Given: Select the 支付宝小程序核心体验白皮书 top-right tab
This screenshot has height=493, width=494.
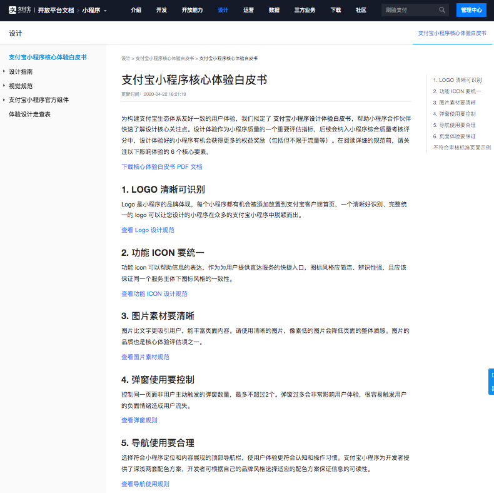Looking at the screenshot, I should pos(452,33).
